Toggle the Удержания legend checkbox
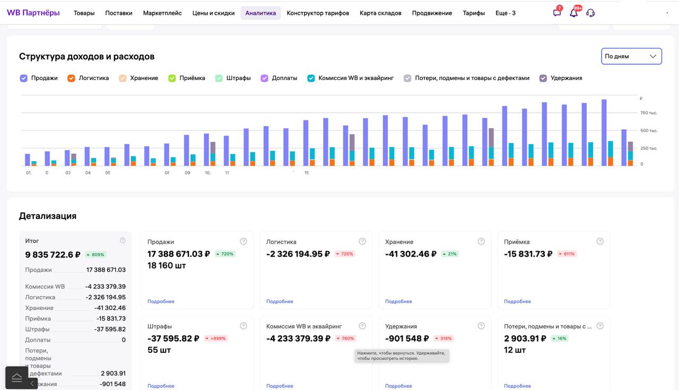This screenshot has width=679, height=390. click(x=543, y=78)
